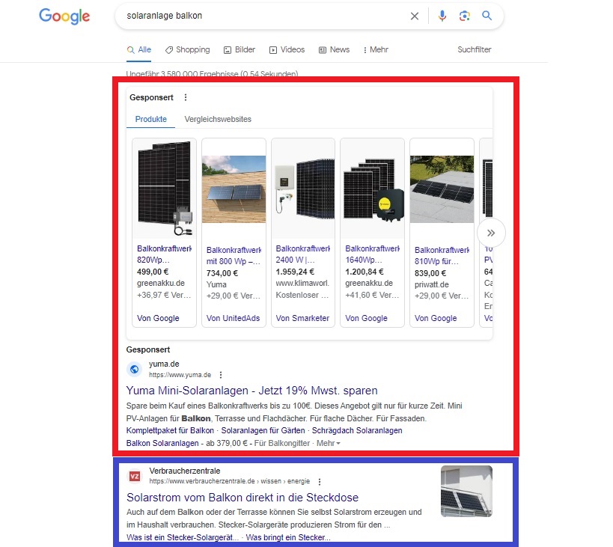This screenshot has width=613, height=547.
Task: Click the Von Smarketer link
Action: coord(302,318)
